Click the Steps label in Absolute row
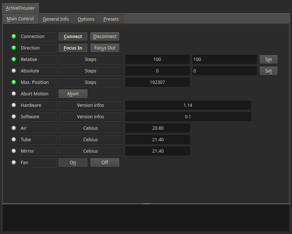 [x=90, y=71]
